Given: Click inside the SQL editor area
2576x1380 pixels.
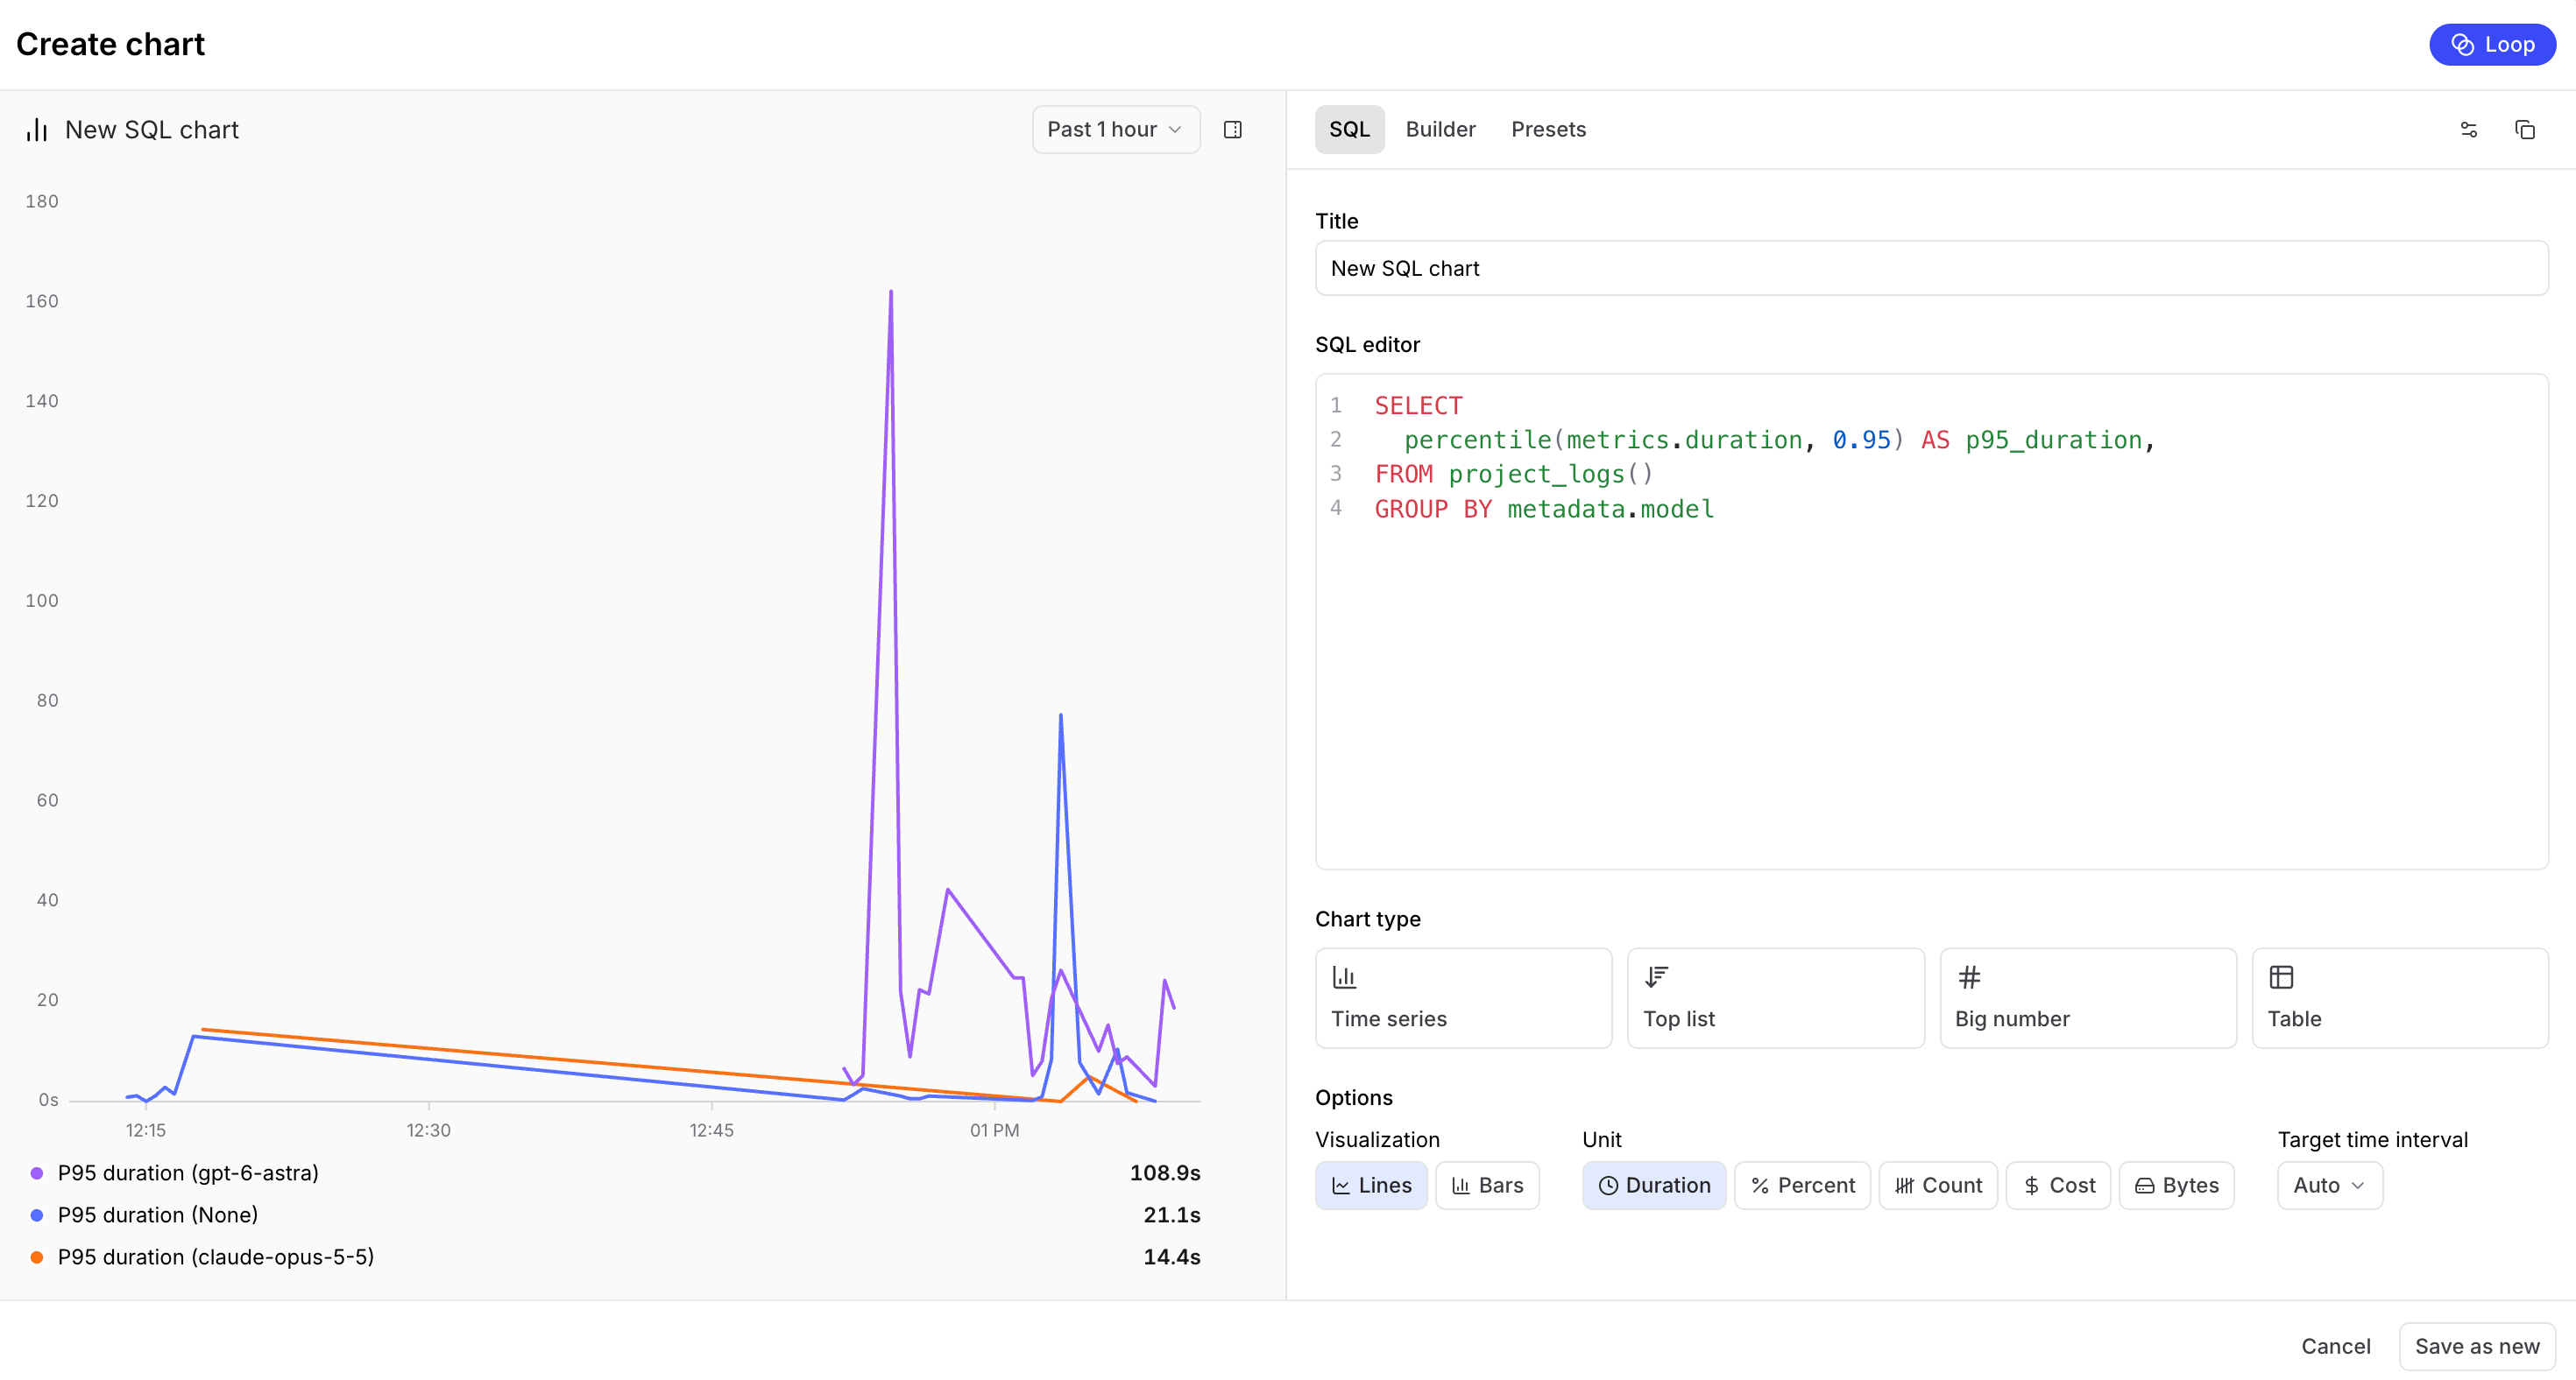Looking at the screenshot, I should point(1931,622).
